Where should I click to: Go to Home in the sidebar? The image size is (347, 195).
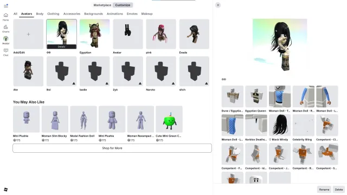tap(6, 17)
